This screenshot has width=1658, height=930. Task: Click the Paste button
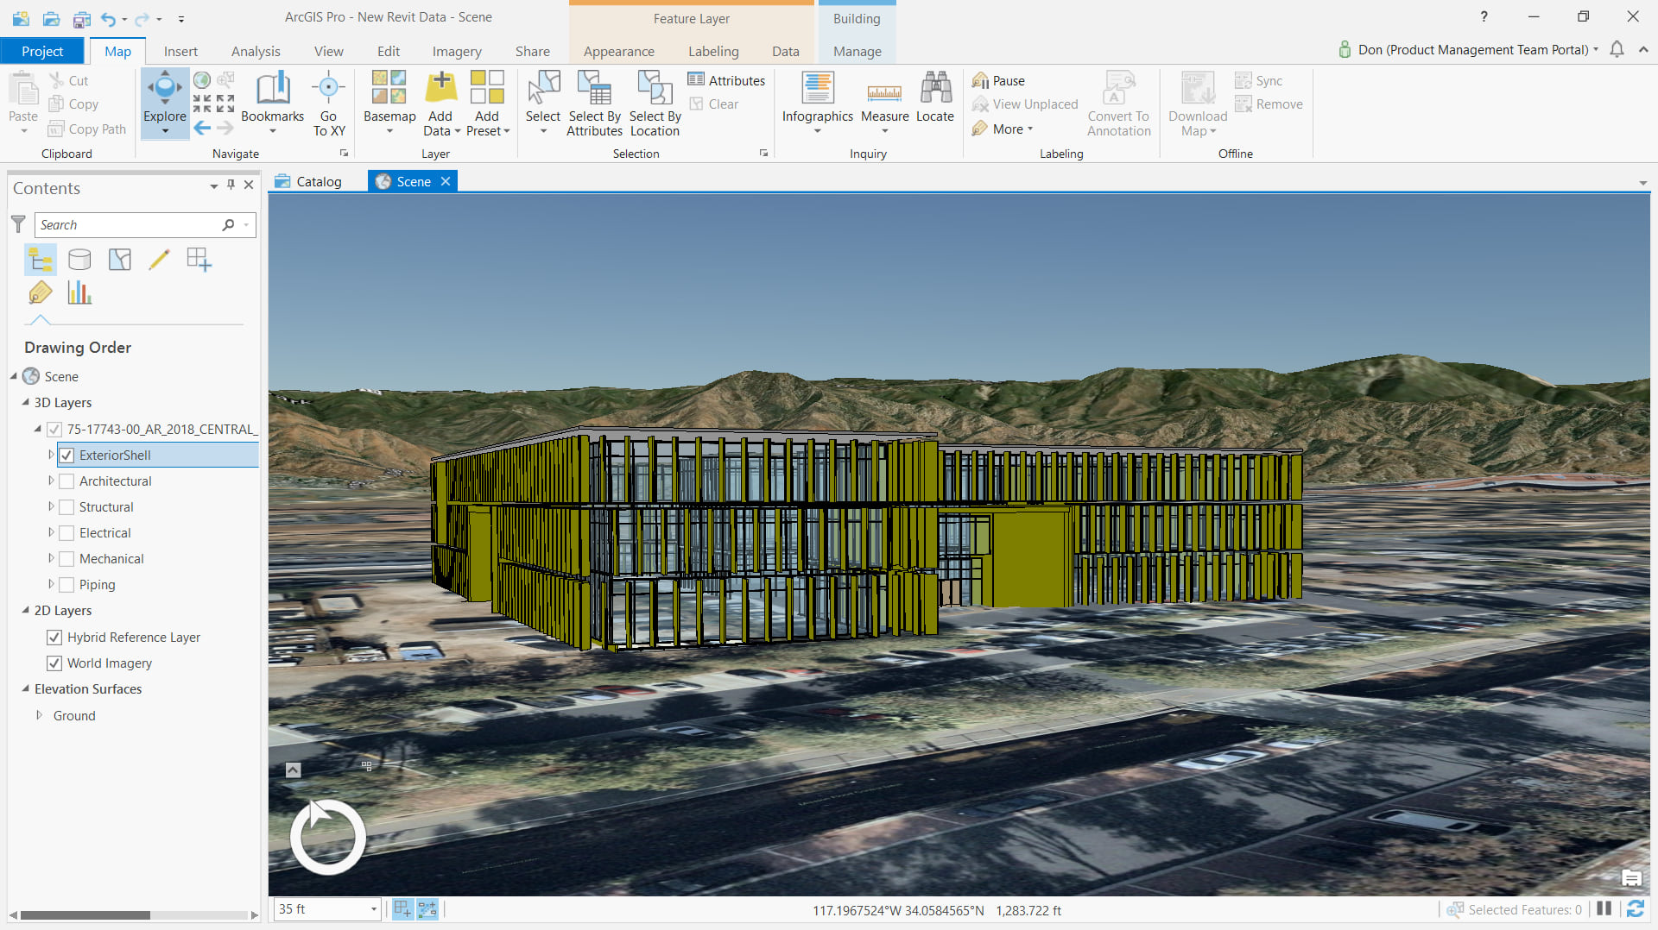pyautogui.click(x=23, y=102)
